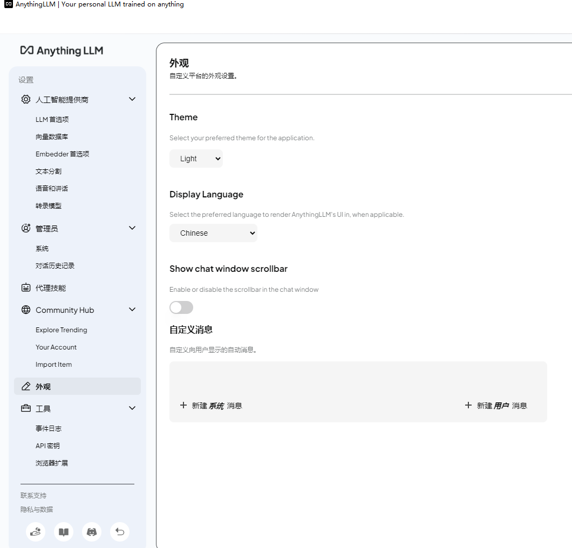Image resolution: width=572 pixels, height=548 pixels.
Task: Click the Show chat window scrollbar heading
Action: [229, 269]
